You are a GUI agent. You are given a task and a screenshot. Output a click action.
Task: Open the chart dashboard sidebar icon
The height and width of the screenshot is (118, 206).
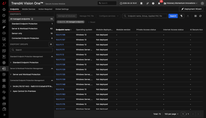point(4,39)
